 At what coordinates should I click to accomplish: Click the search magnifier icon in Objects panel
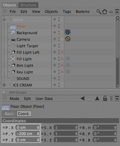[x=99, y=12]
